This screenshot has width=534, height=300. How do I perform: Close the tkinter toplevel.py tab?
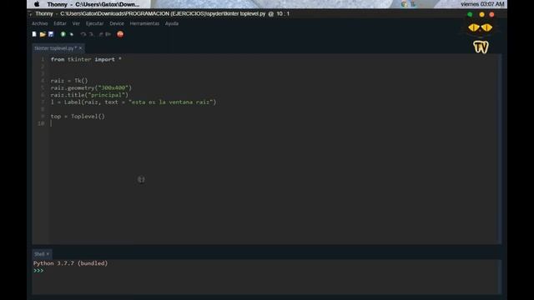(81, 48)
